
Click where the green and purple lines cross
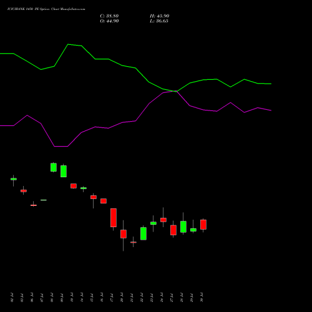point(177,91)
